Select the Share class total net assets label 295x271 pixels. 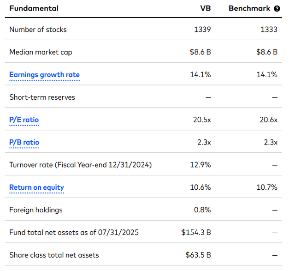coord(54,255)
